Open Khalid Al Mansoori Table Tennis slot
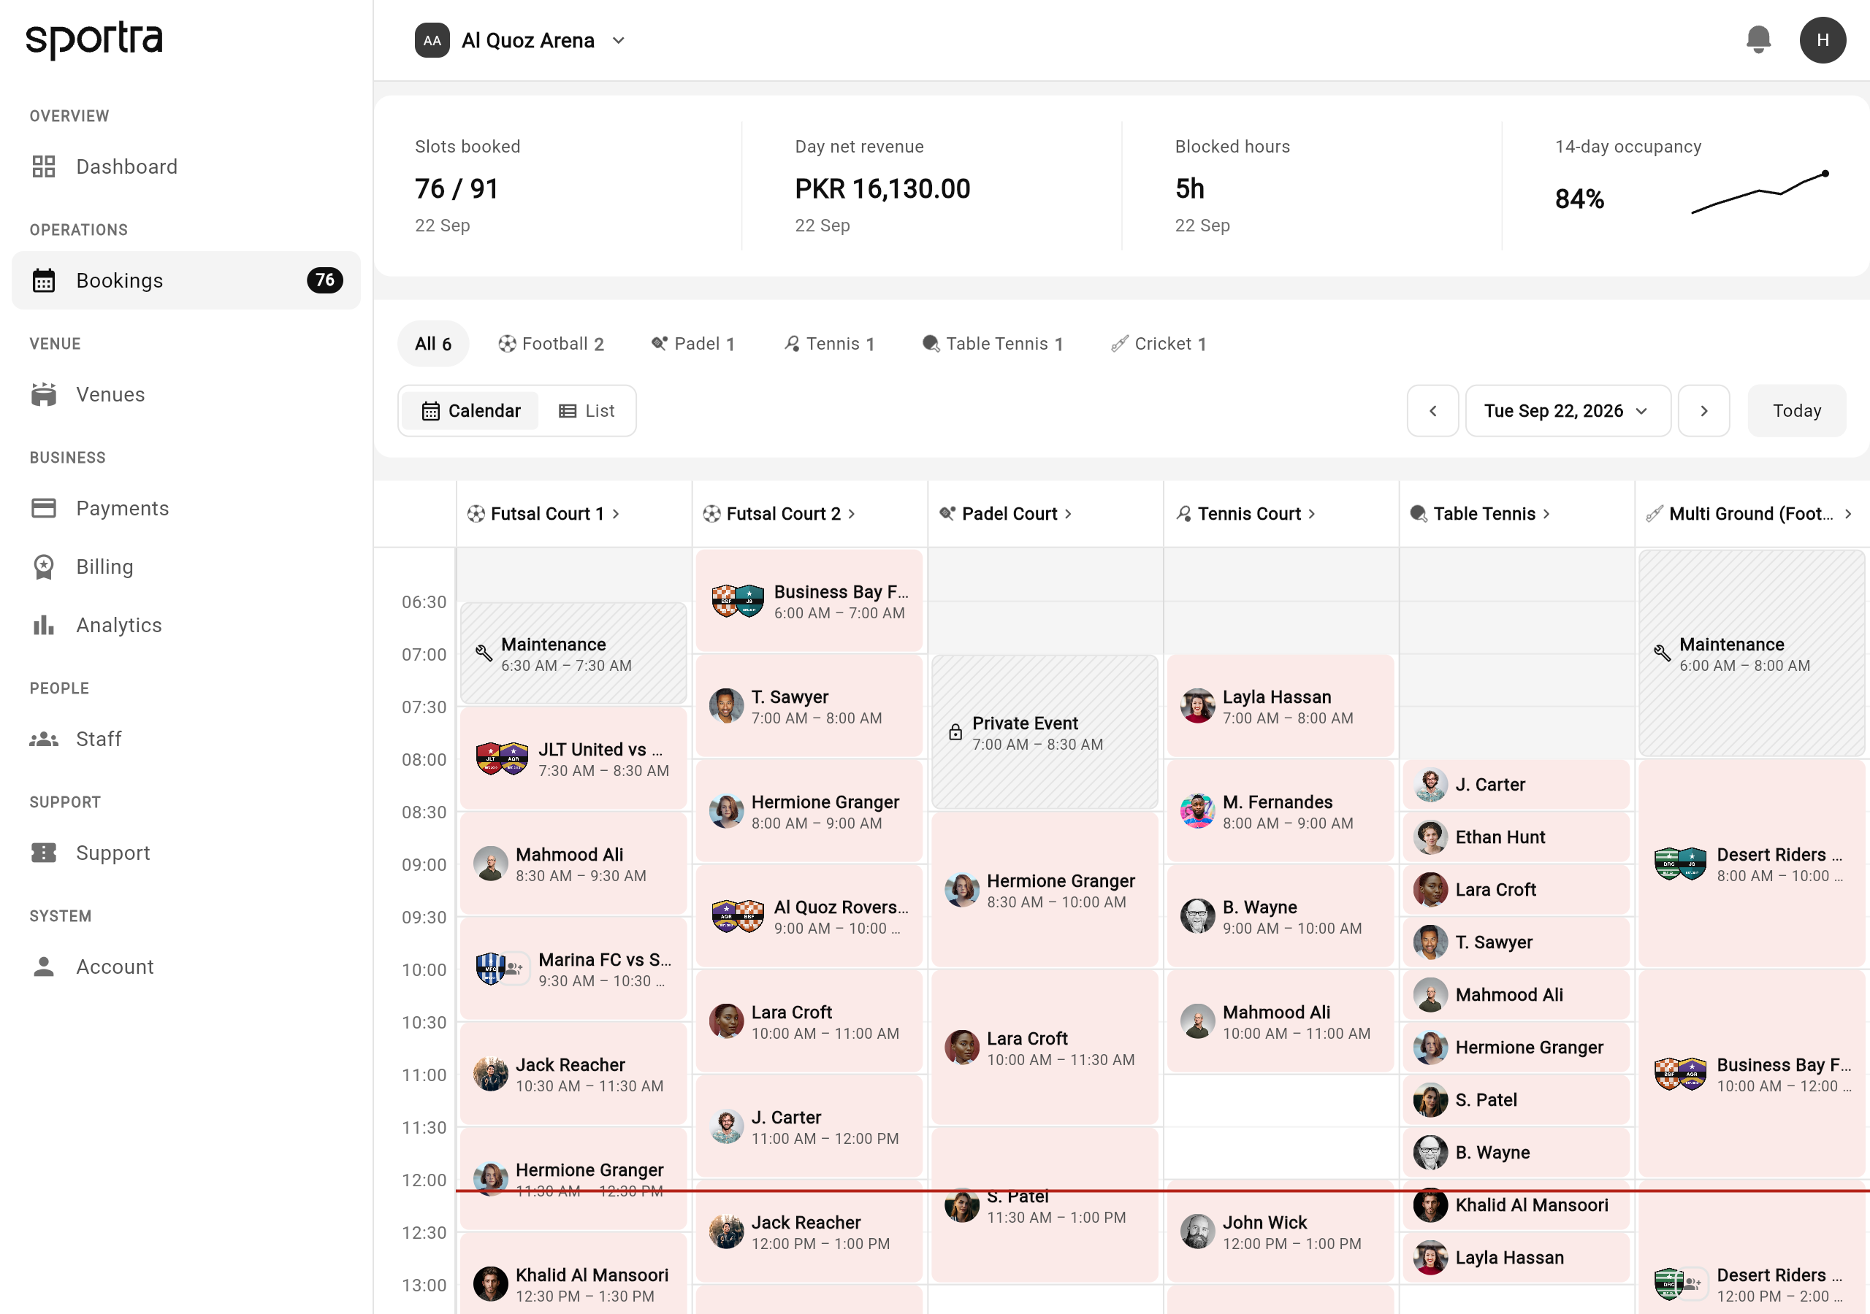The image size is (1870, 1314). [1516, 1205]
